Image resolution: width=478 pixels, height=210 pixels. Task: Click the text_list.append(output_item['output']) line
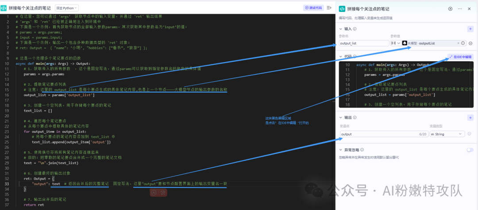point(71,142)
